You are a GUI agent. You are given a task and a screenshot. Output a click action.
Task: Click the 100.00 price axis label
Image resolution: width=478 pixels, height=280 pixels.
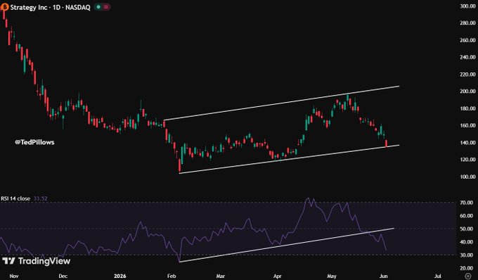[467, 177]
